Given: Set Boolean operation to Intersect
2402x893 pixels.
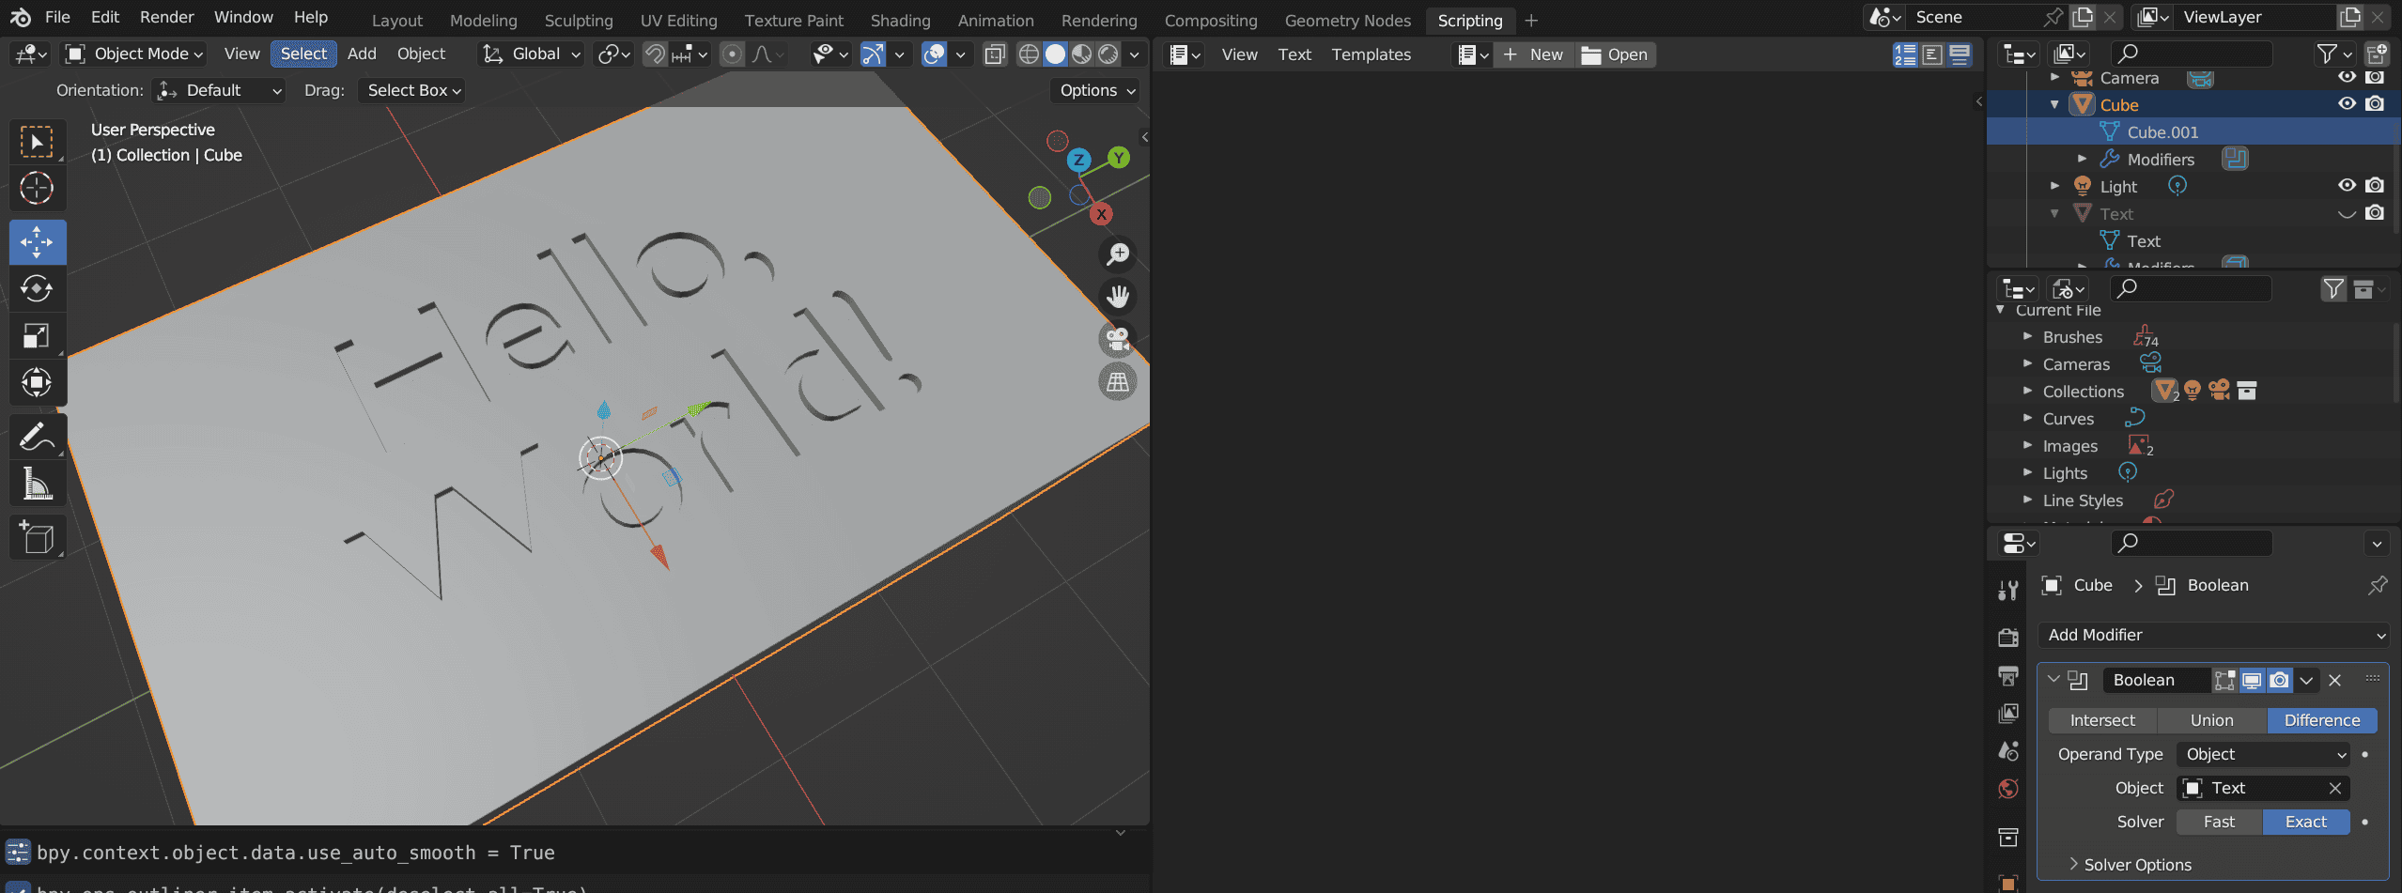Looking at the screenshot, I should click(2102, 720).
